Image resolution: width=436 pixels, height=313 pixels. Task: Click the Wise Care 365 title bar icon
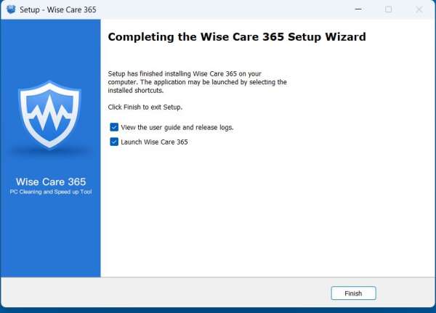(11, 9)
